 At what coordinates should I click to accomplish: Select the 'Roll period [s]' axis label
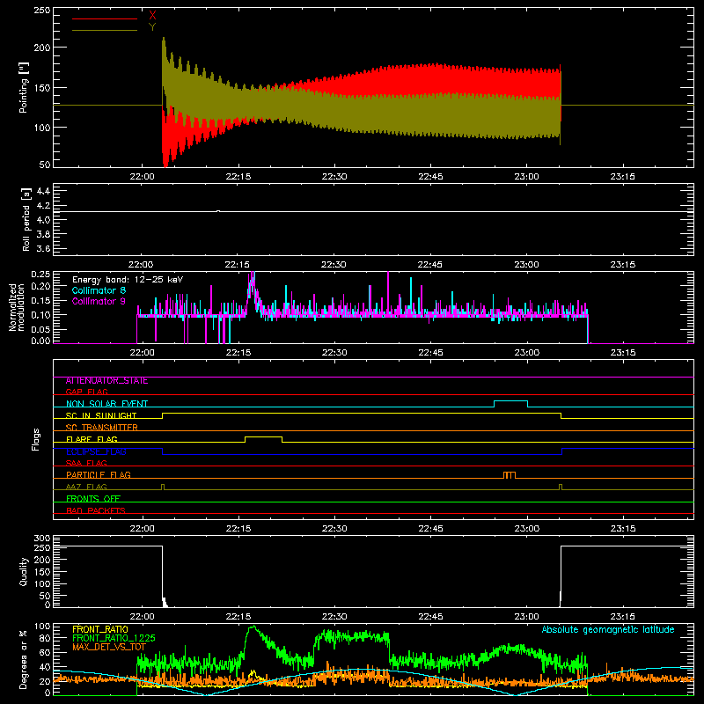coord(26,219)
